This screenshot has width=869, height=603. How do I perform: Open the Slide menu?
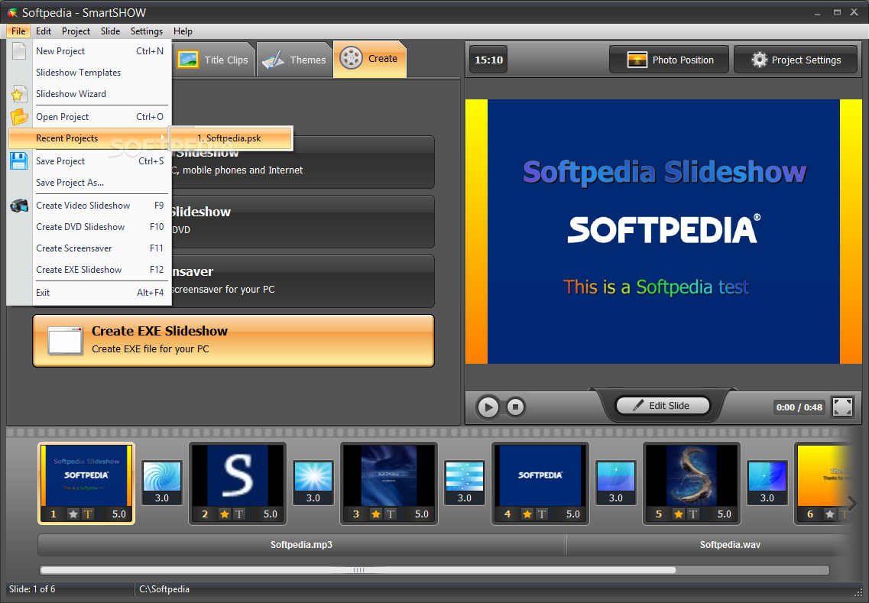pyautogui.click(x=110, y=31)
